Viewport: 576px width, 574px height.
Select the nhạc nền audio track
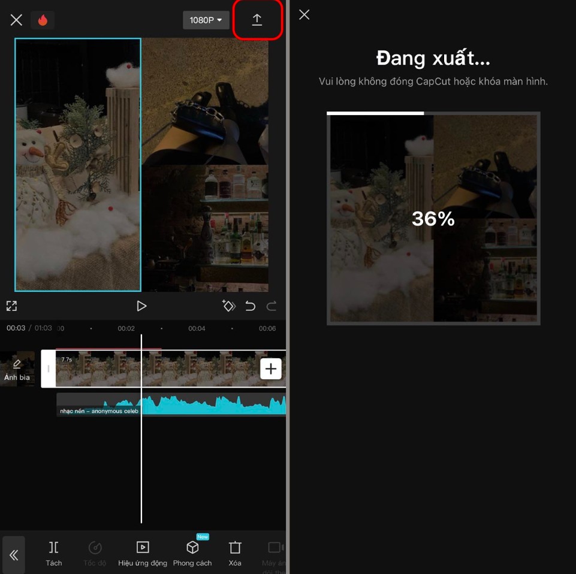180,404
